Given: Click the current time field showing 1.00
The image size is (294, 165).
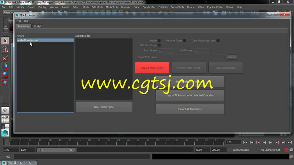Looking at the screenshot, I should (233, 142).
